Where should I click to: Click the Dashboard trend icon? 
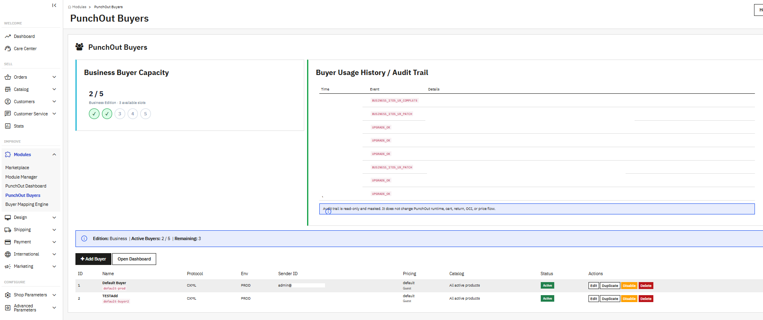coord(8,36)
